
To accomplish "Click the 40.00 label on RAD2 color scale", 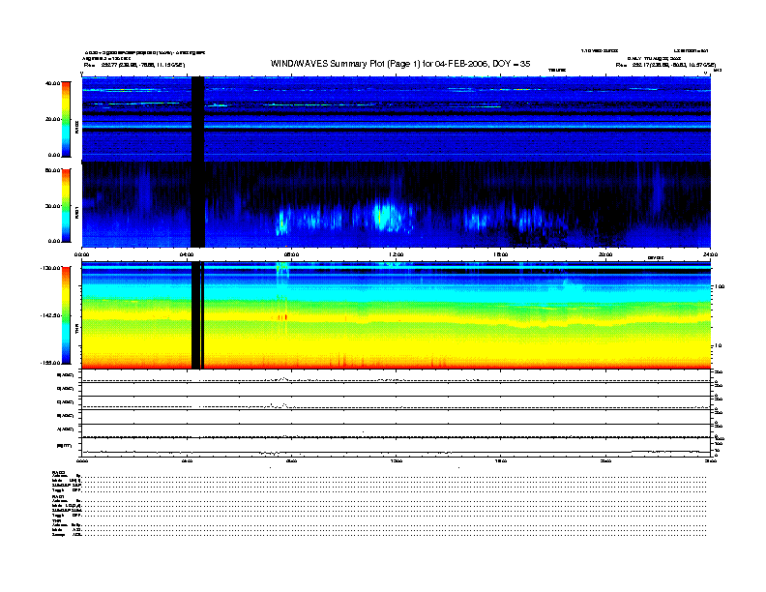I will click(x=52, y=83).
